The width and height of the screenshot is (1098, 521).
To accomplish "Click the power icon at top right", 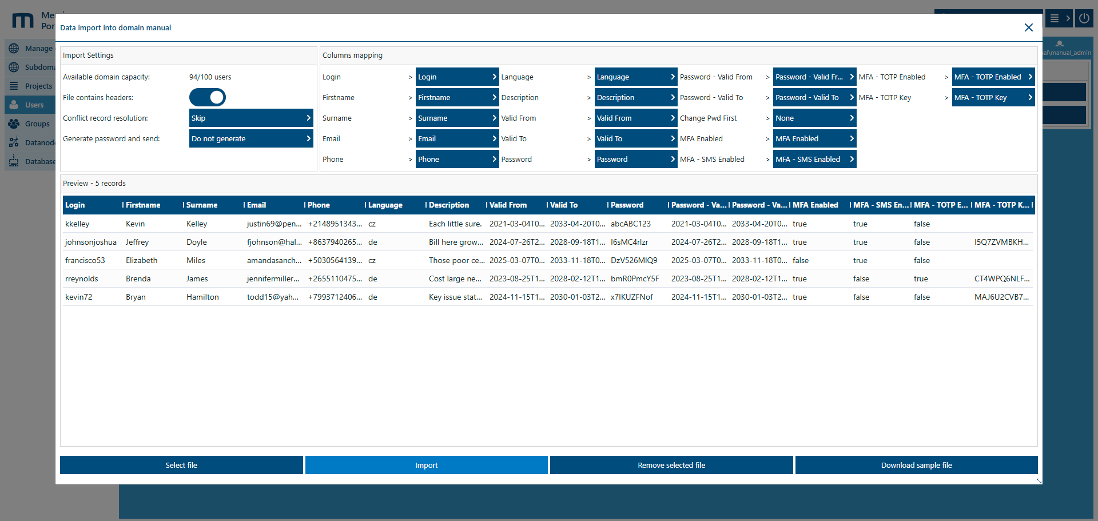I will pyautogui.click(x=1084, y=18).
